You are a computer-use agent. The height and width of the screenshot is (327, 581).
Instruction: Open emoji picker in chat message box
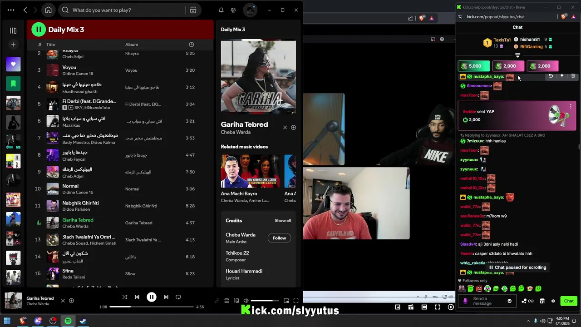(x=509, y=301)
